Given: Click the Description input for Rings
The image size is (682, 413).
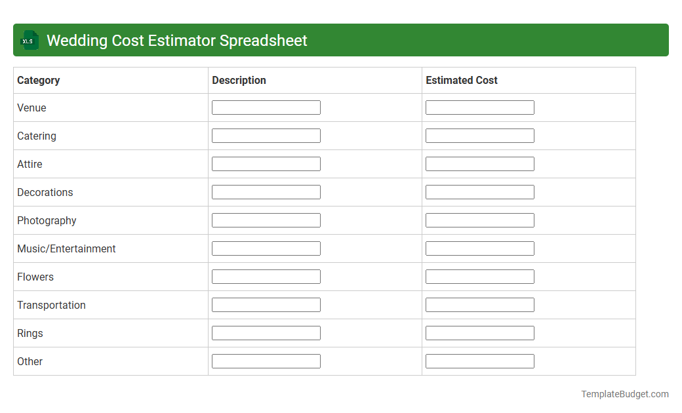Looking at the screenshot, I should point(266,332).
